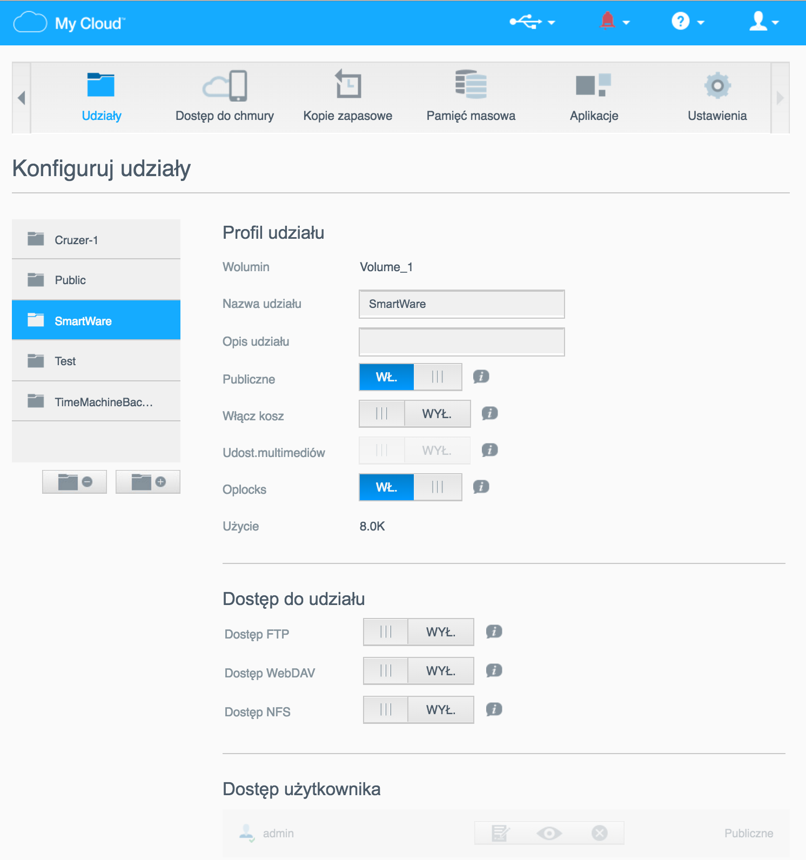Open the help question mark dropdown
806x860 pixels.
[688, 22]
